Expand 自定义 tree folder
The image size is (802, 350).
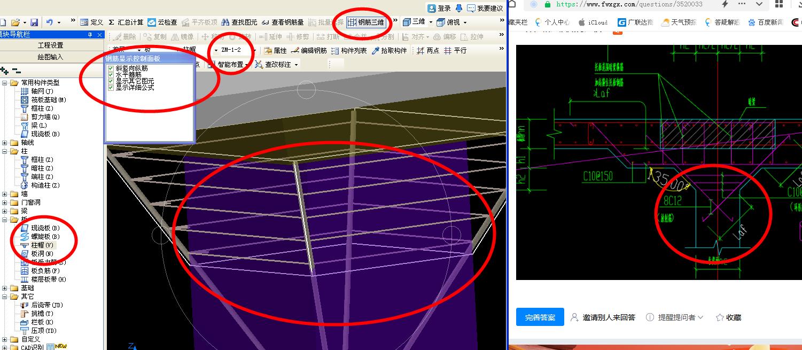(5, 339)
